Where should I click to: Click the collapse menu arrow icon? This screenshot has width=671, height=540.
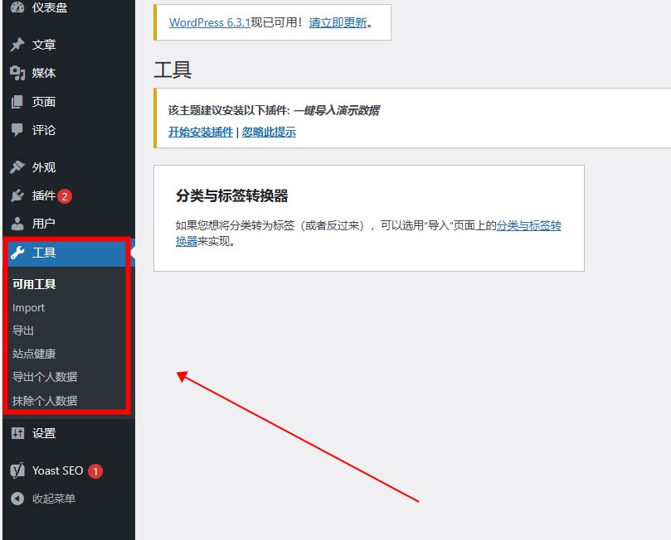coord(17,499)
